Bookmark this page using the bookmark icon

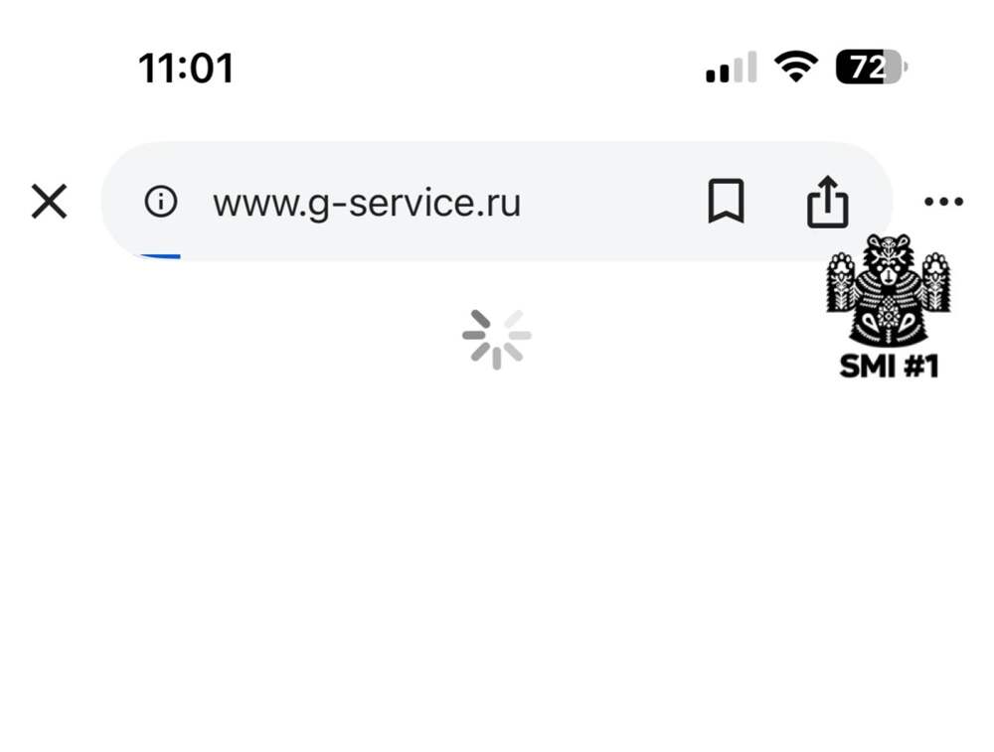tap(726, 202)
